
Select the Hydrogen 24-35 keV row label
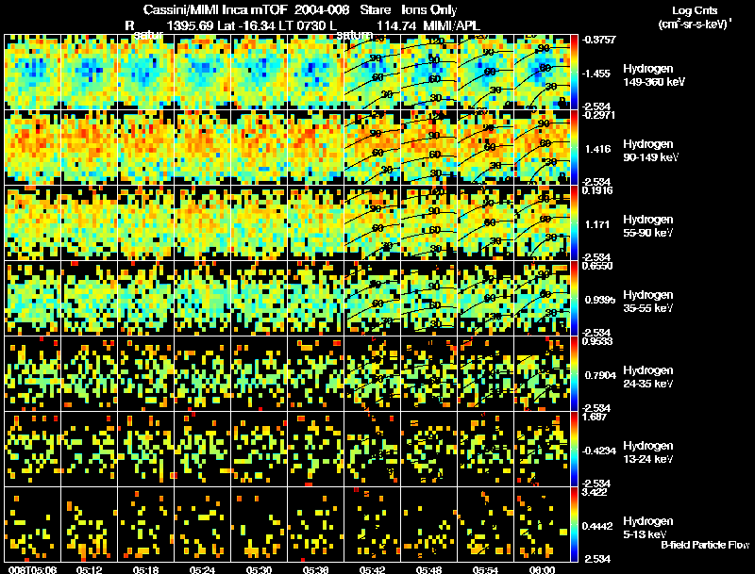tap(648, 377)
